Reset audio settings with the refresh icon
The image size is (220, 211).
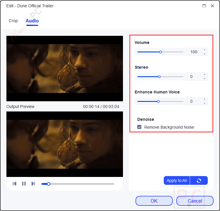[199, 180]
